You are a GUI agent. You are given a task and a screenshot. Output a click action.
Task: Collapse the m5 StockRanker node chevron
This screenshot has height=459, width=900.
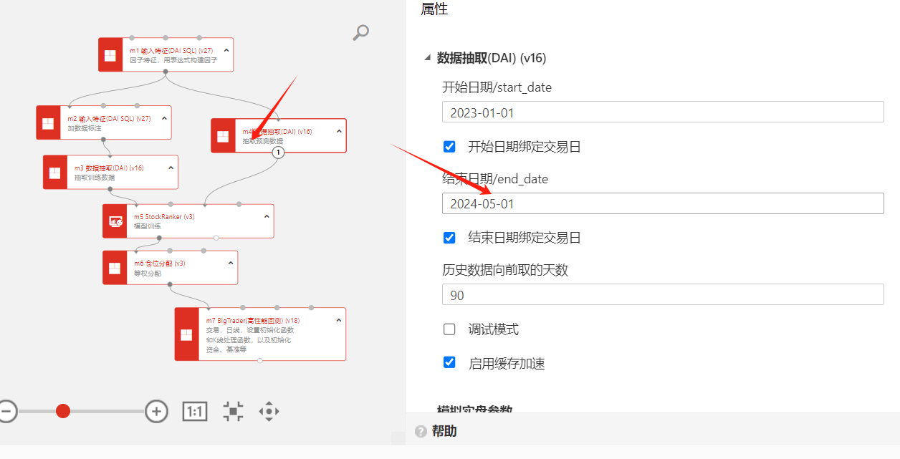click(267, 216)
